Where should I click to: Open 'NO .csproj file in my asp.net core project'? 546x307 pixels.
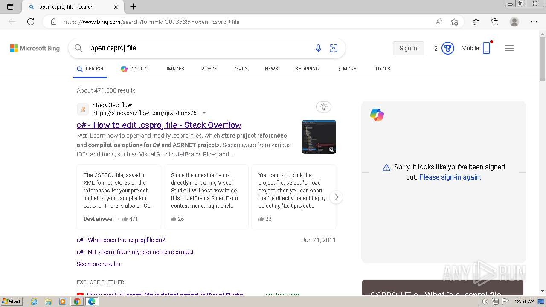pos(135,252)
